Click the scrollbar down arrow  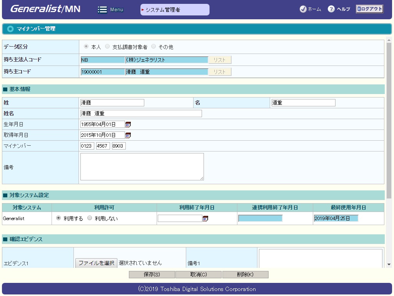pos(389,264)
